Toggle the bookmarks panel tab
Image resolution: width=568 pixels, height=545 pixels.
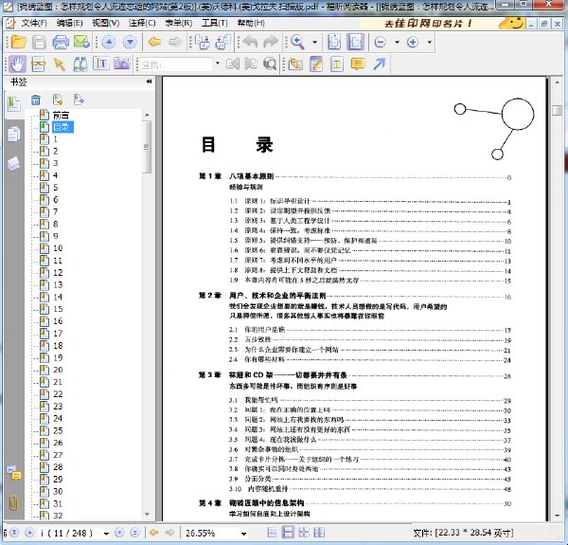click(x=14, y=104)
